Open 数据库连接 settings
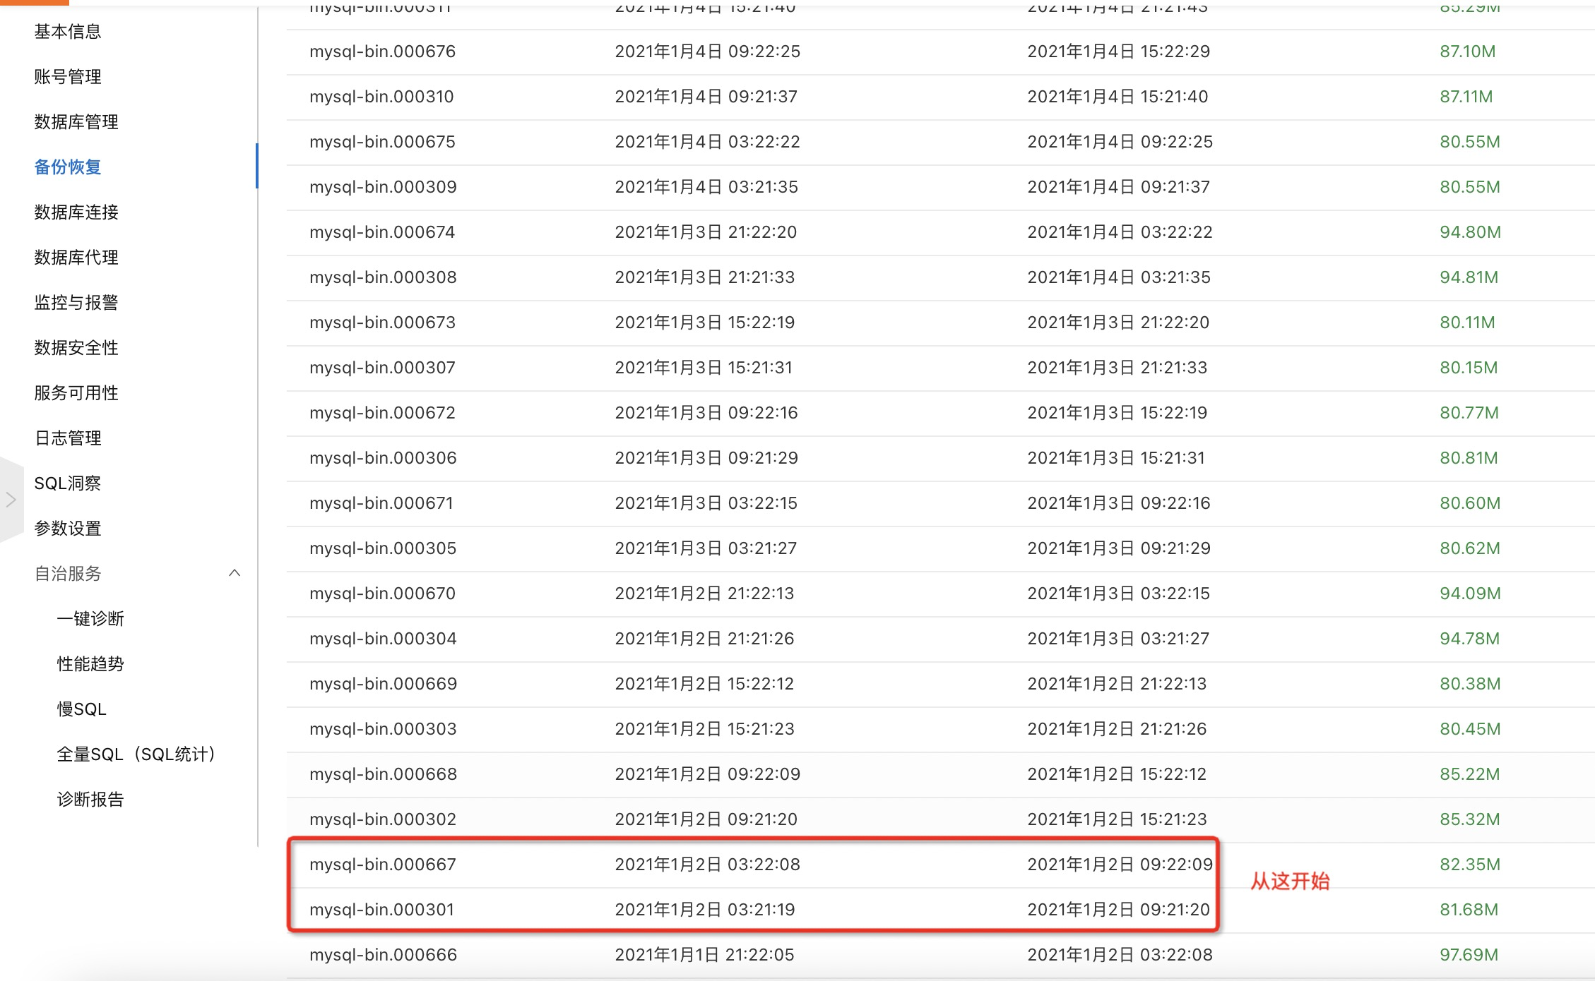Viewport: 1595px width, 981px height. tap(76, 212)
